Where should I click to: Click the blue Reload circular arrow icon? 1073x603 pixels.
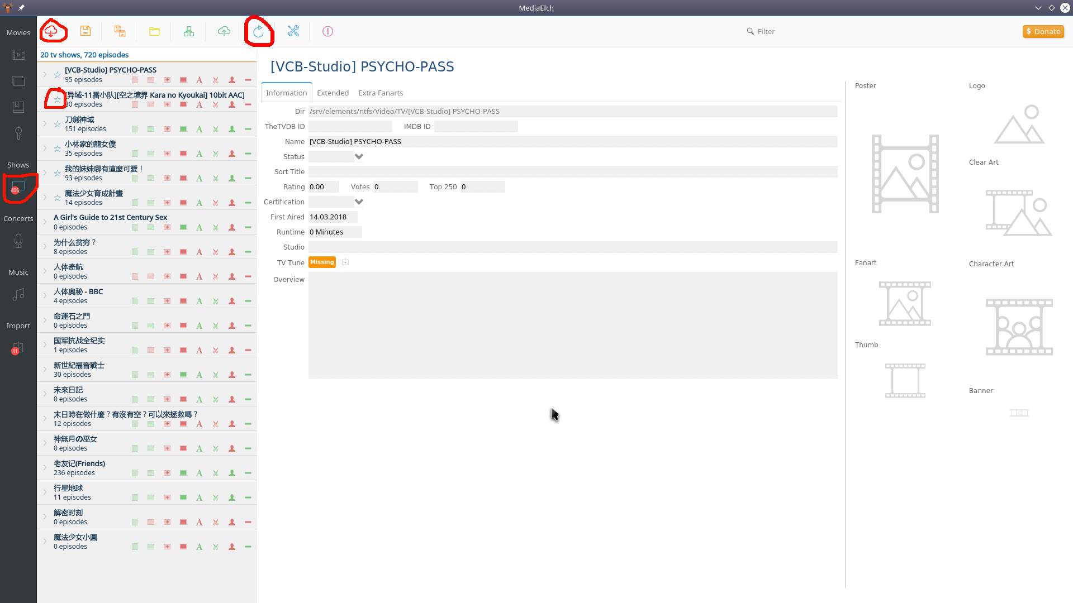tap(258, 31)
